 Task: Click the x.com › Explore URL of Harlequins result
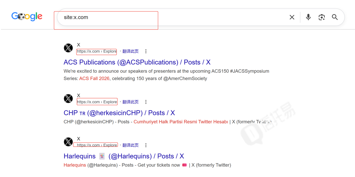pyautogui.click(x=97, y=145)
